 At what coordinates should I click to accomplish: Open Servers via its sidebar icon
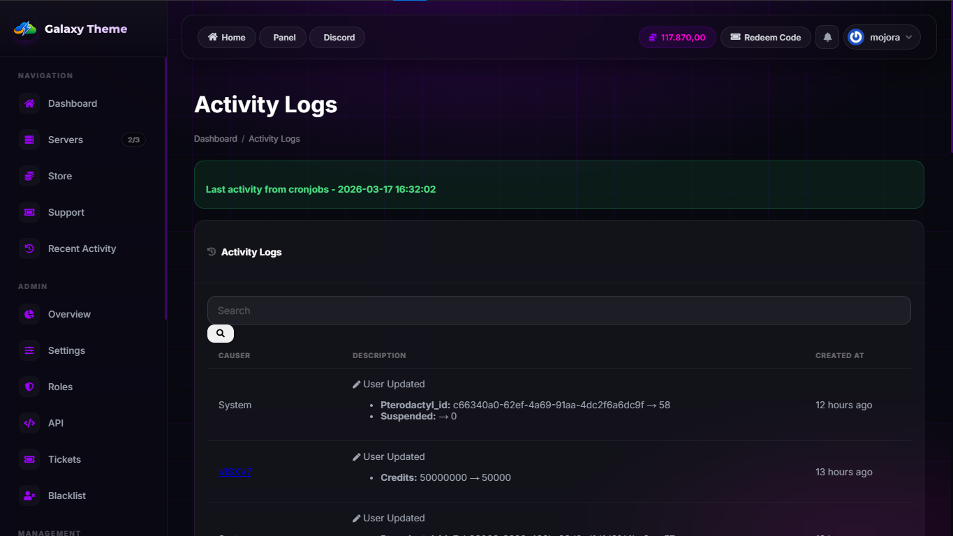tap(29, 140)
